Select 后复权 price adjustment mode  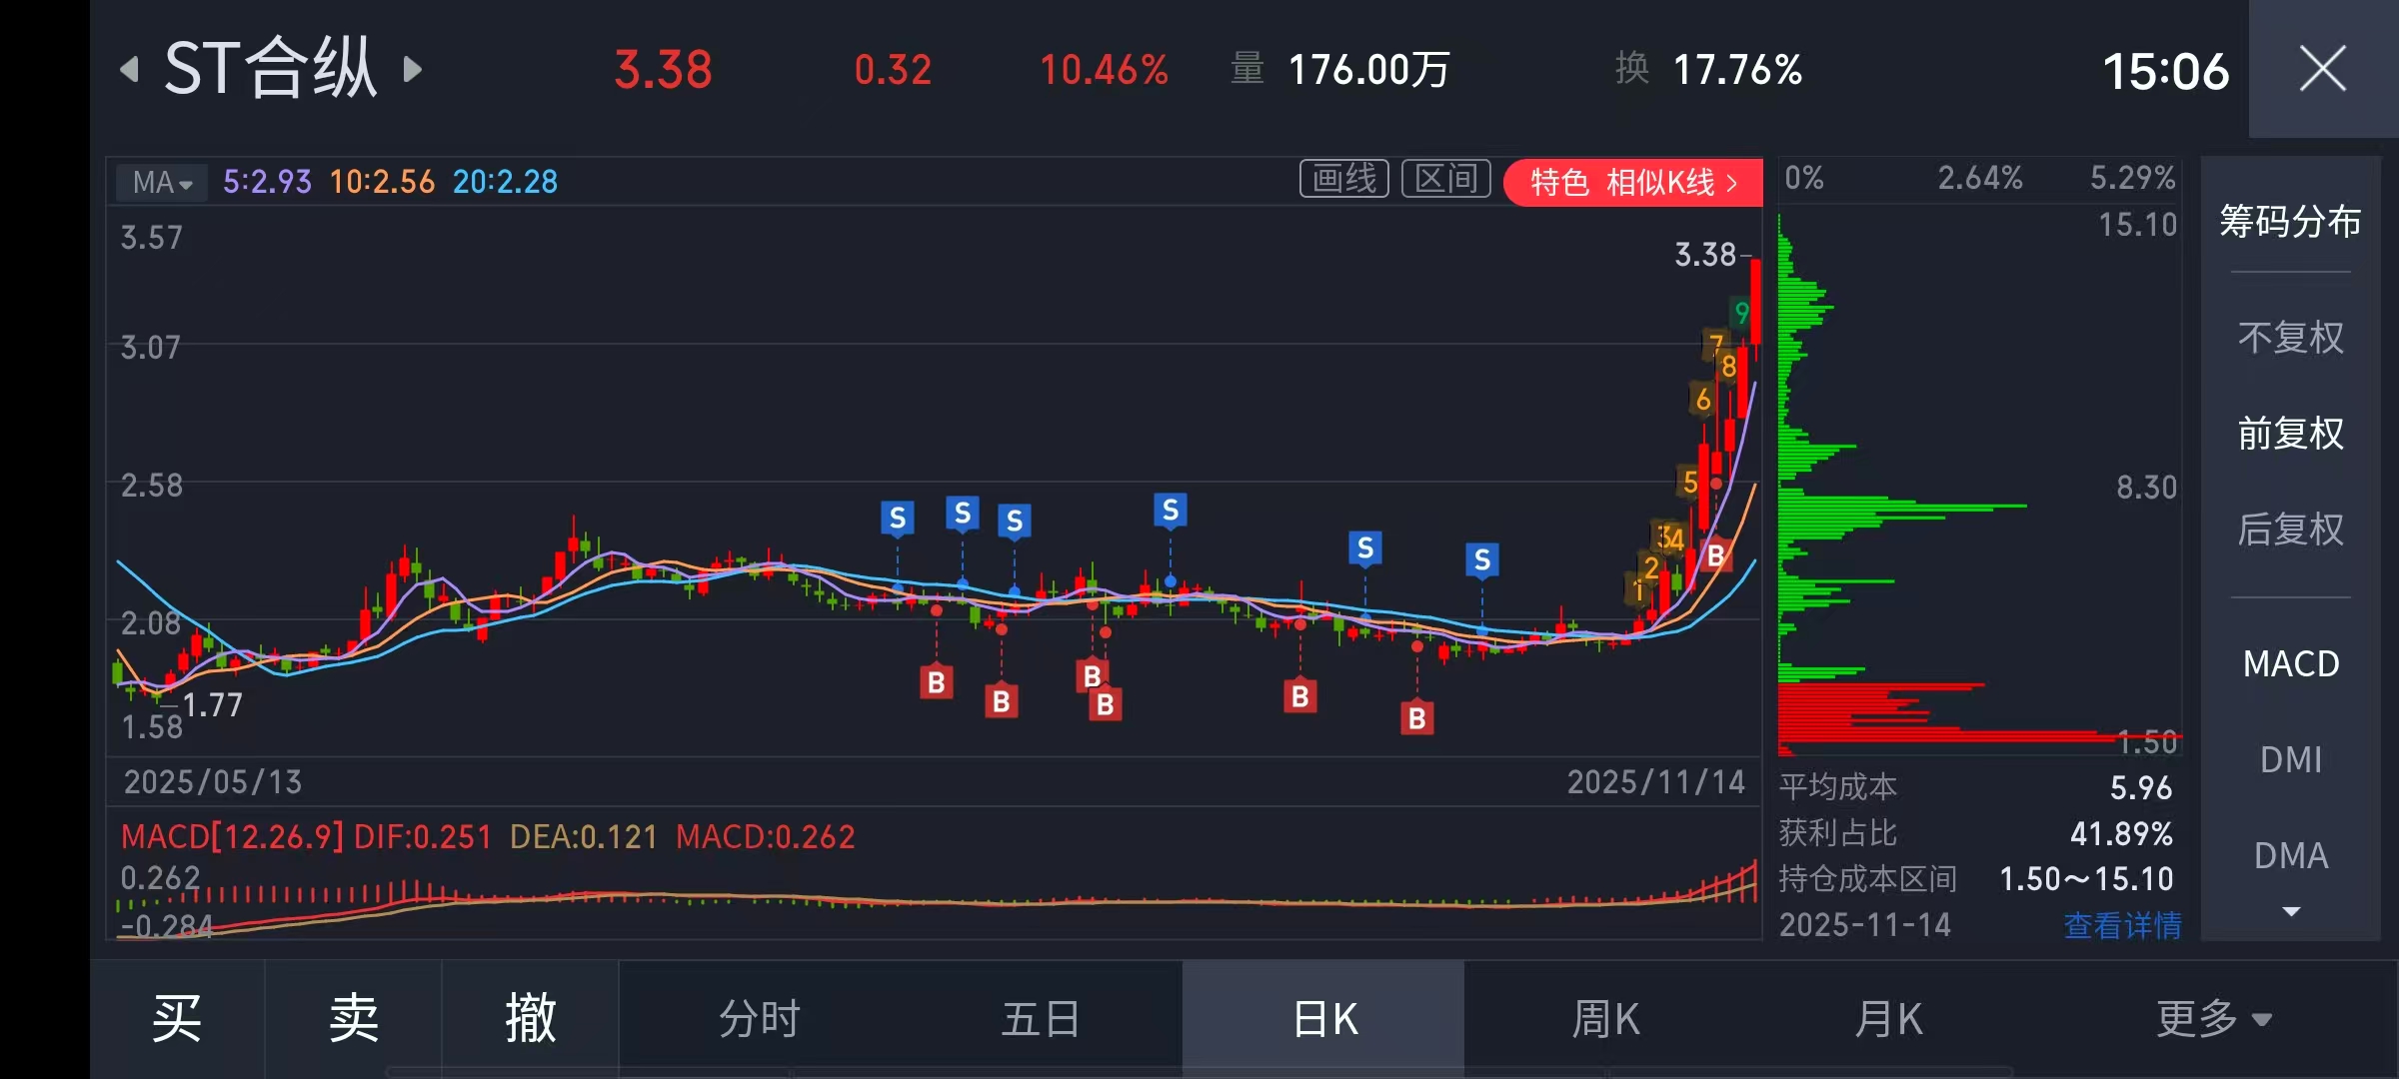[x=2290, y=530]
